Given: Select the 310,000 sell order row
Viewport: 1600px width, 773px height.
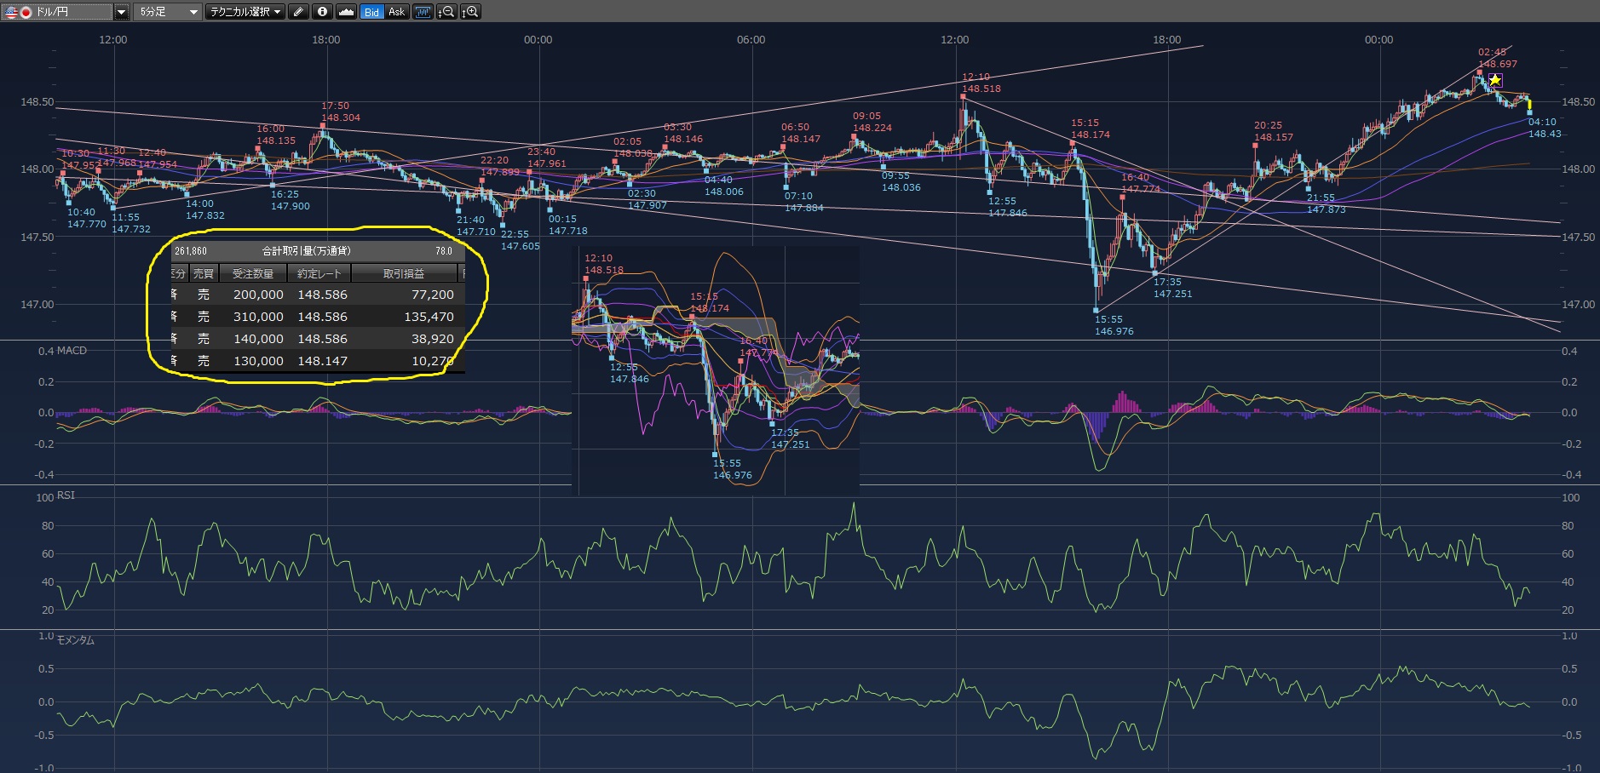Looking at the screenshot, I should tap(315, 317).
